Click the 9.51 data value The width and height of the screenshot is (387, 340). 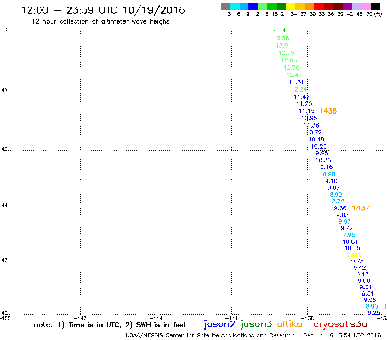pyautogui.click(x=368, y=293)
